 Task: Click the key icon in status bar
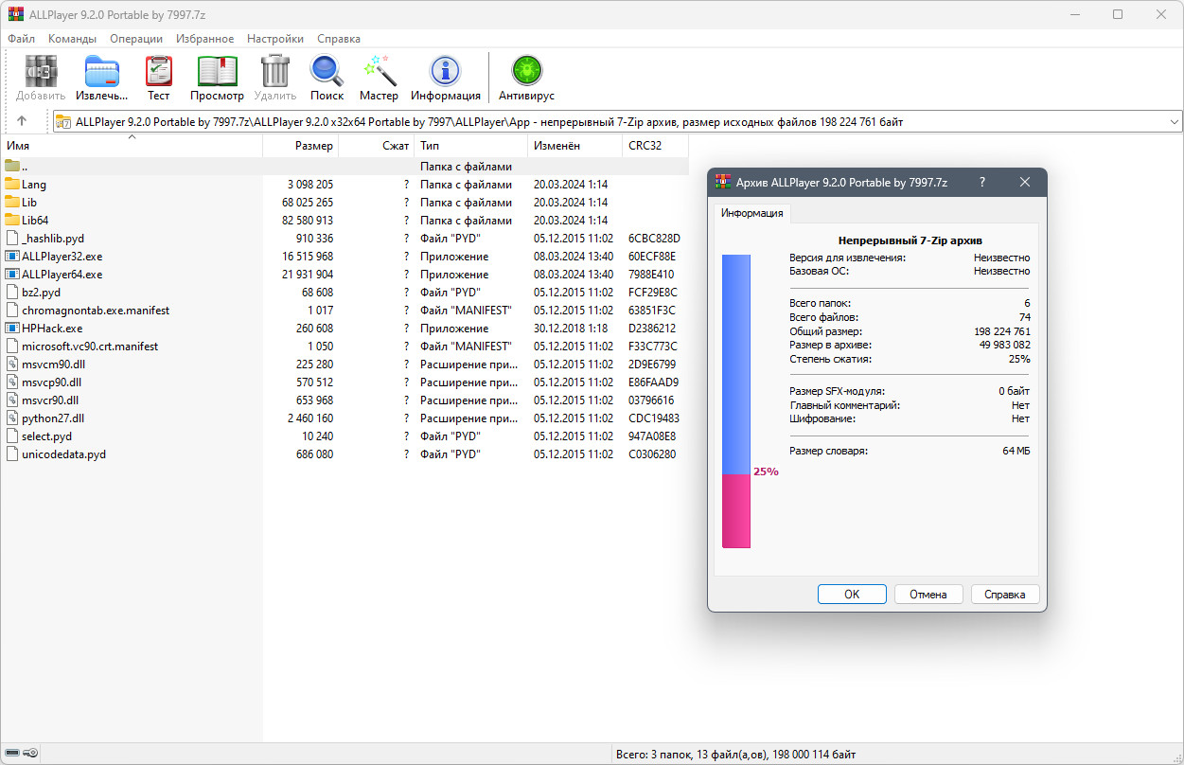[x=30, y=754]
